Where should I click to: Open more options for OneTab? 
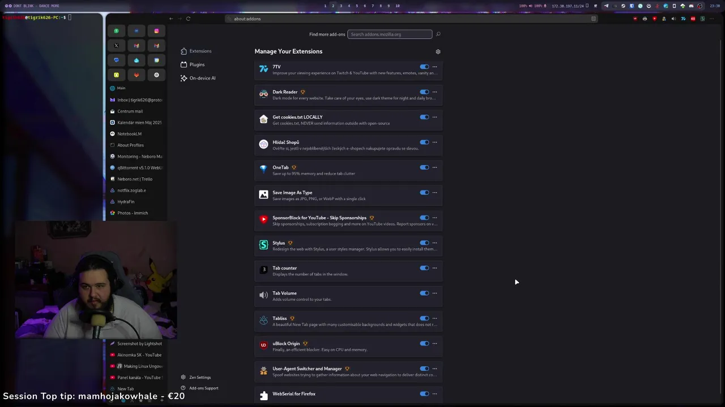(434, 167)
